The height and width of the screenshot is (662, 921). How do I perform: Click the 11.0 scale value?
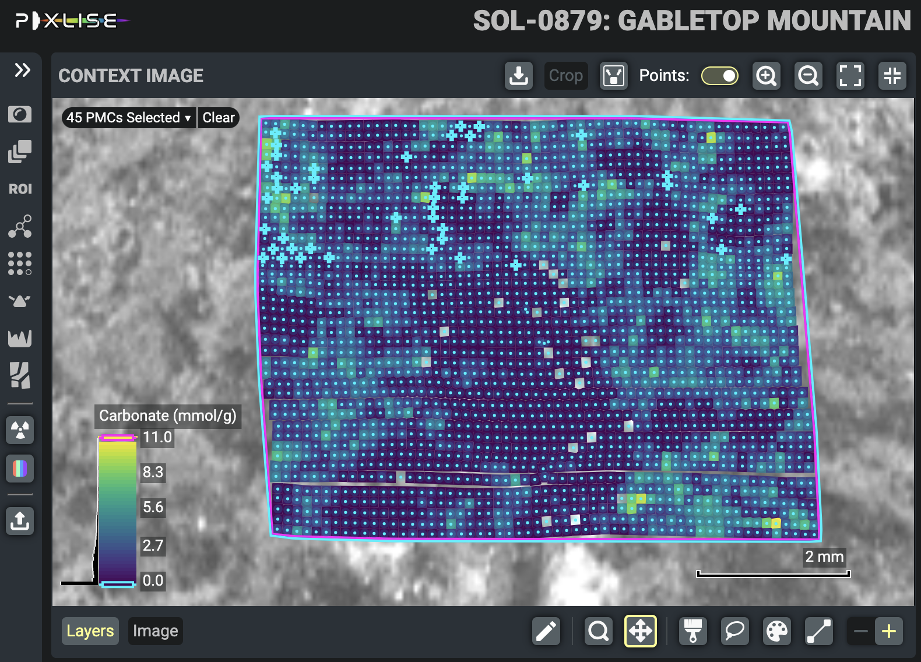(x=157, y=437)
